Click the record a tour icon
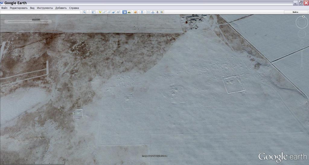Screen dimensions: 309x165 tap(118, 12)
